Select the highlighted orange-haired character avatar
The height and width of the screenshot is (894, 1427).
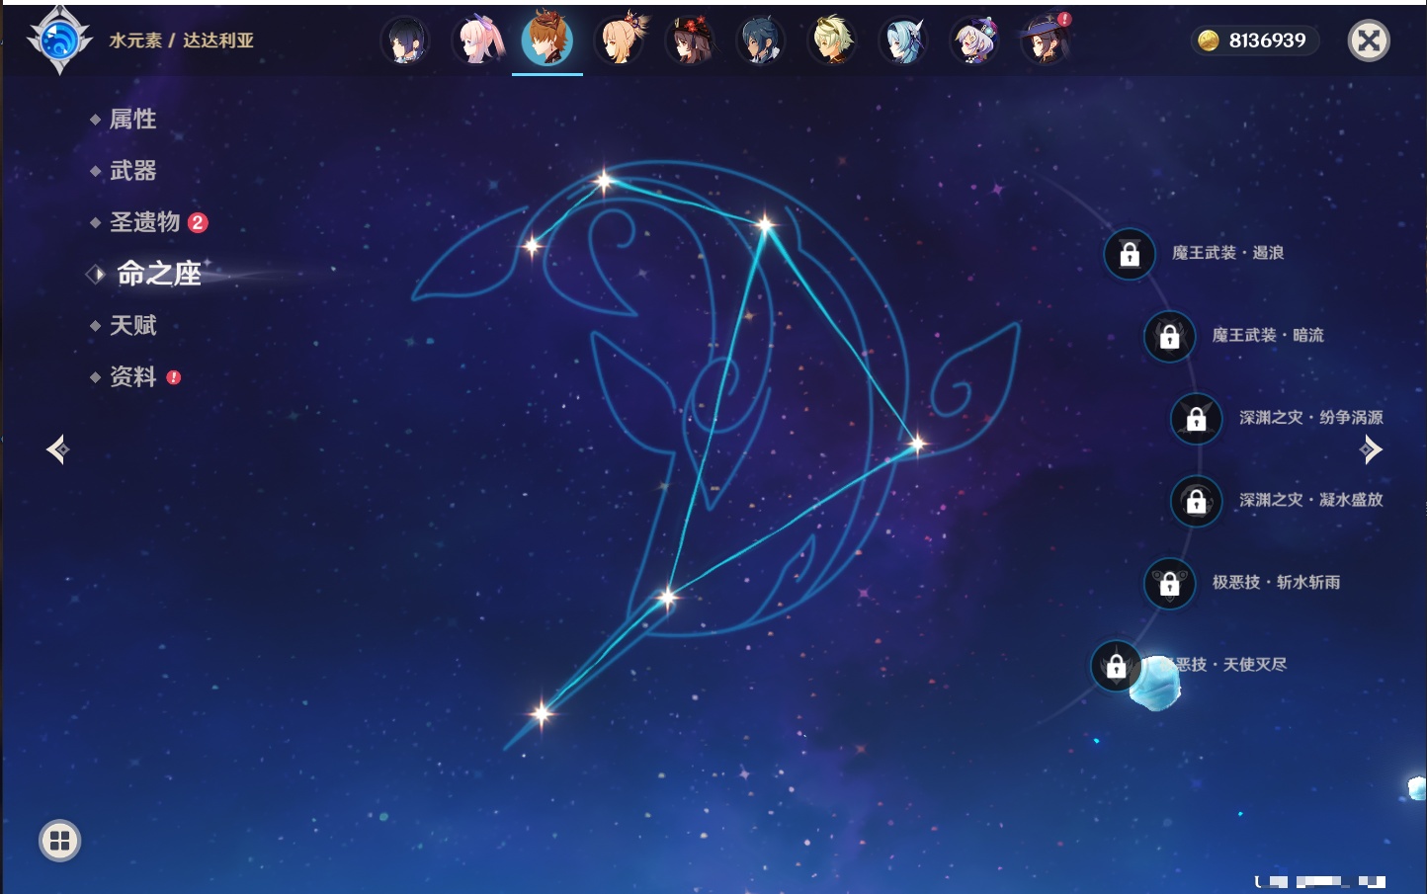coord(547,40)
